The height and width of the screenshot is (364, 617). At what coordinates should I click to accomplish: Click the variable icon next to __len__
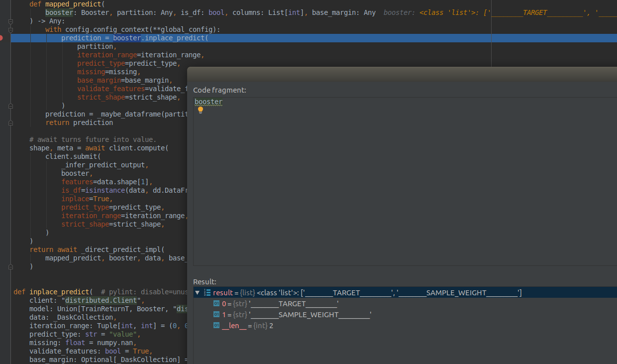(x=217, y=325)
